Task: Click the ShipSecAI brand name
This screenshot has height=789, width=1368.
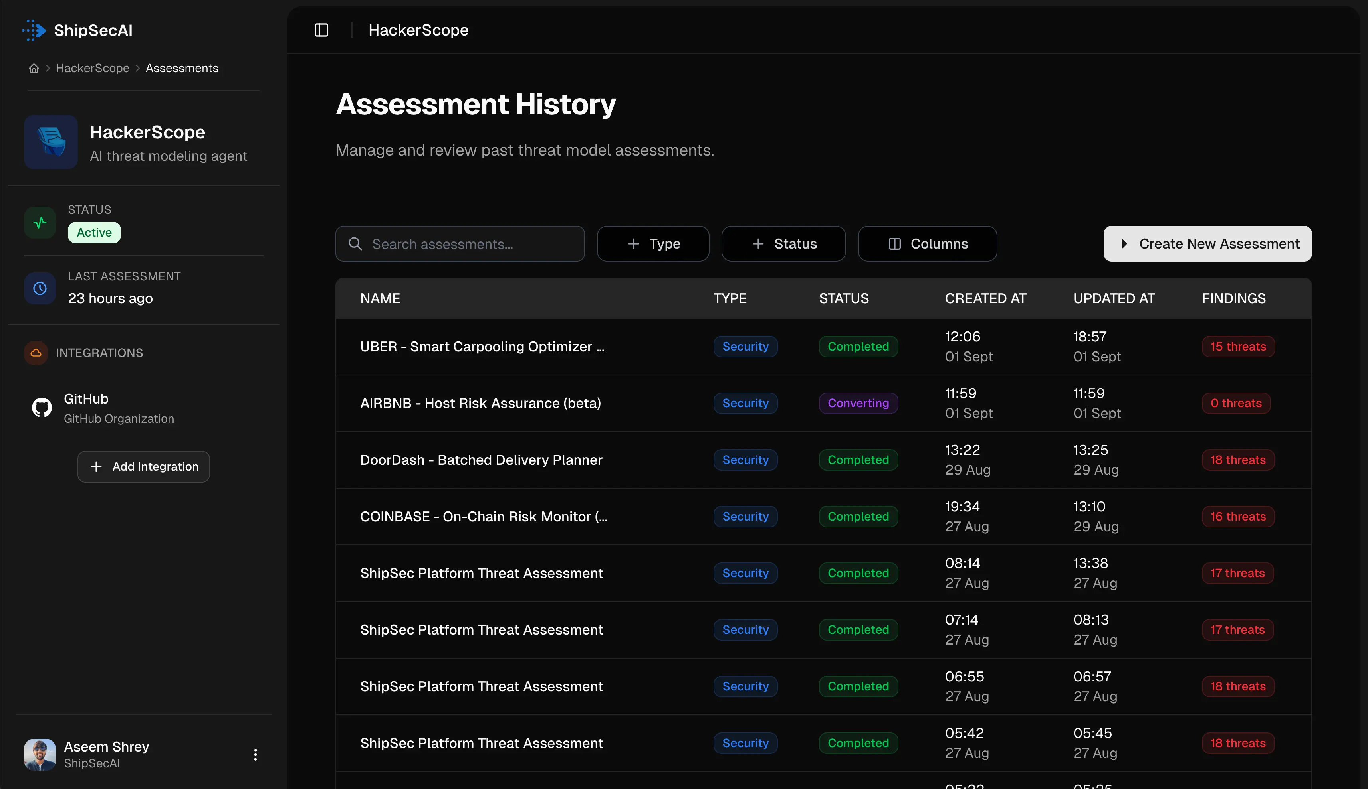Action: [x=93, y=30]
